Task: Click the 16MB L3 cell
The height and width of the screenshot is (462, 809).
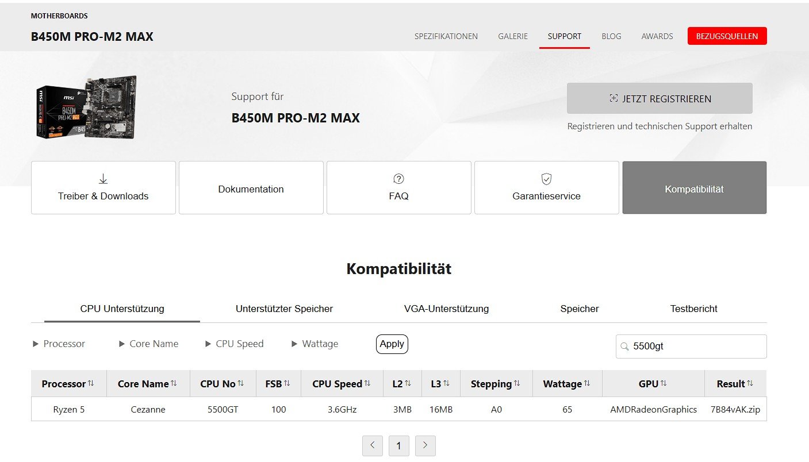Action: (x=441, y=410)
